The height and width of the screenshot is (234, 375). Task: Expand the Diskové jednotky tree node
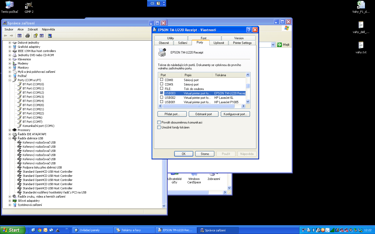pos(10,43)
